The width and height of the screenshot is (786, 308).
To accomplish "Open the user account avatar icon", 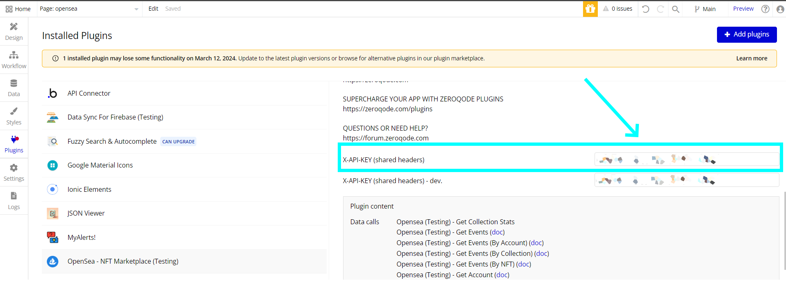I will (x=780, y=9).
